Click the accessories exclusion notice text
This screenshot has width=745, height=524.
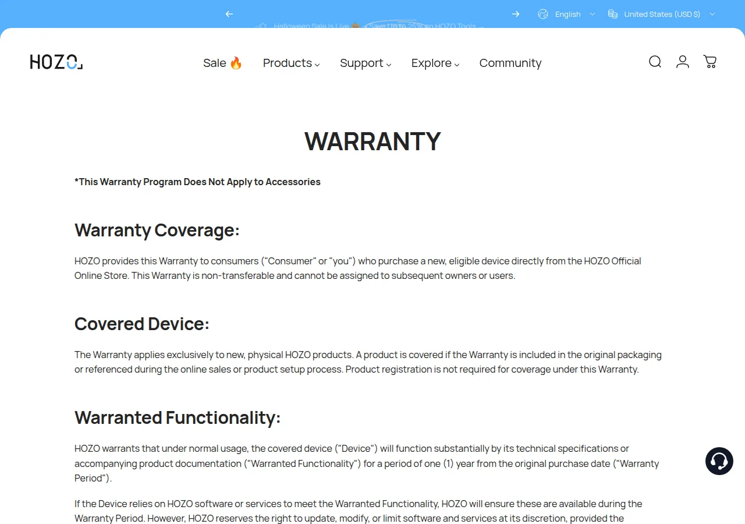point(197,182)
